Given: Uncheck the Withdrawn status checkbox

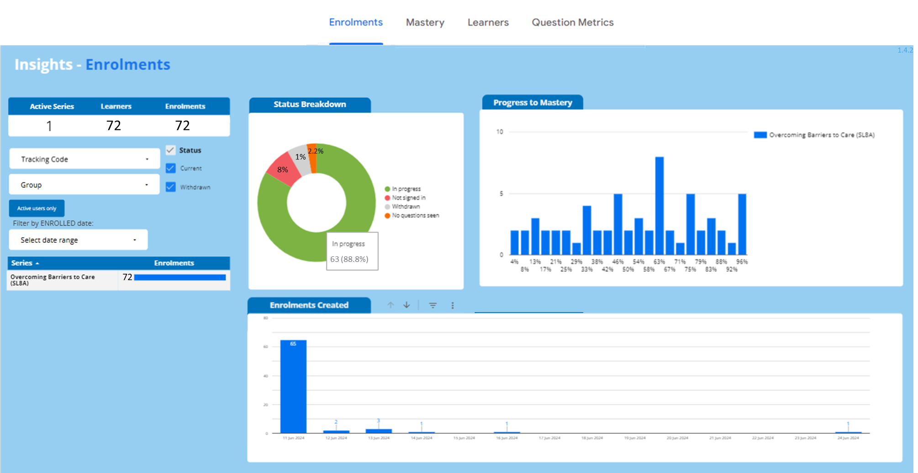Looking at the screenshot, I should pos(171,187).
